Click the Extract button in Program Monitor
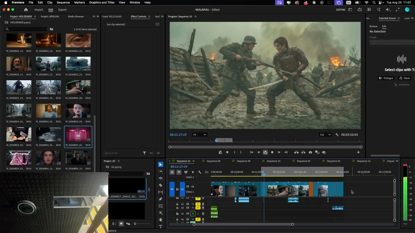This screenshot has width=415, height=233. (x=303, y=152)
